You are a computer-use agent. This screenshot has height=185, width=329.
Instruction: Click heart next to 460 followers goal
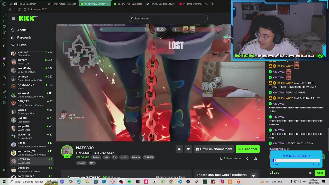(253, 175)
